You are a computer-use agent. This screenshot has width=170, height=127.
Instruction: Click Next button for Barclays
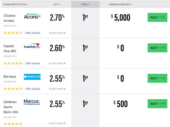[x=158, y=78]
